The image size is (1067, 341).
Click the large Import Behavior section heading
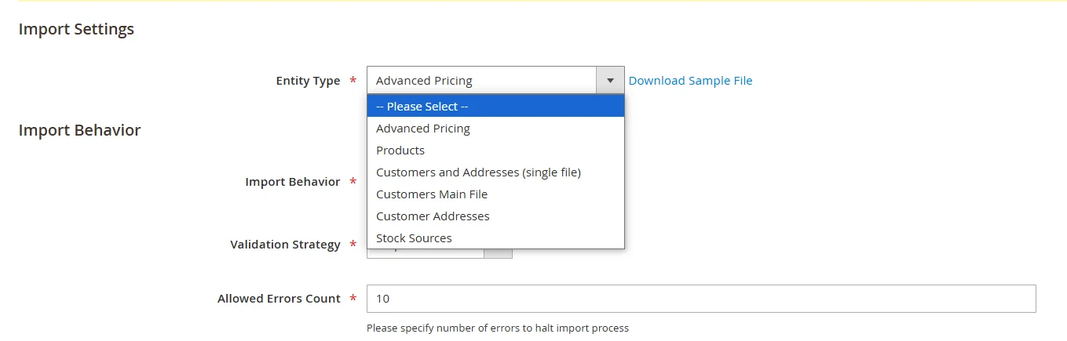[x=79, y=130]
